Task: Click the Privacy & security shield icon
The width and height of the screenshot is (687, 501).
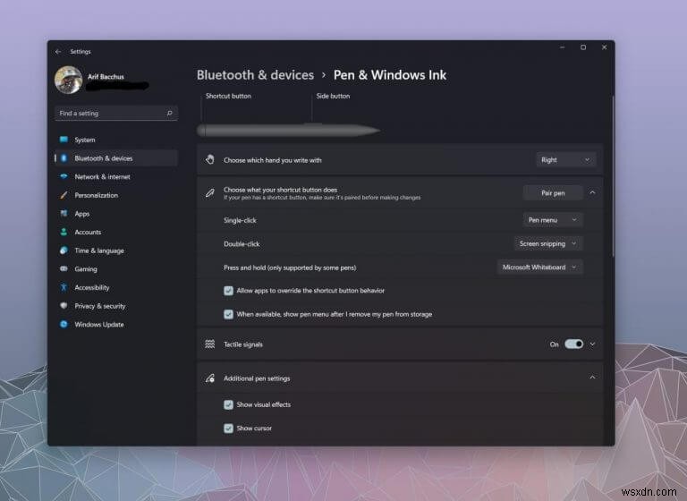Action: [x=64, y=305]
